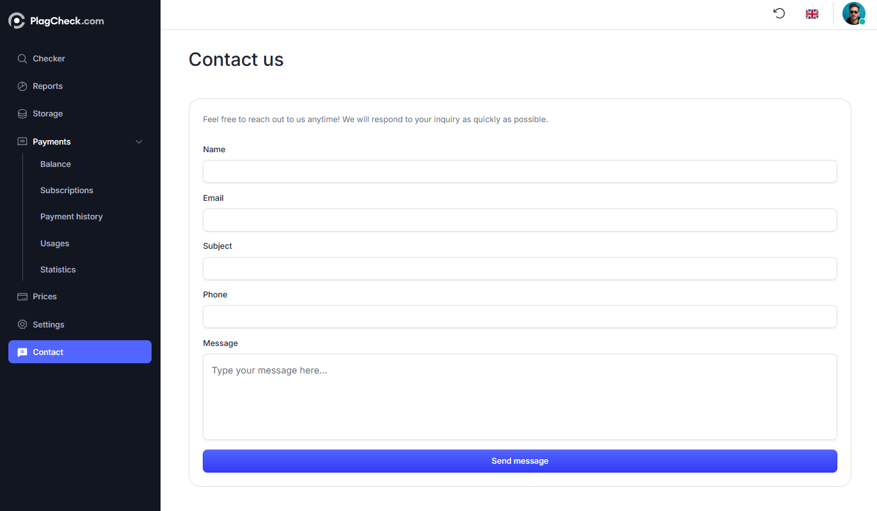Switch to the Subscriptions page
The image size is (877, 511).
[x=67, y=190]
